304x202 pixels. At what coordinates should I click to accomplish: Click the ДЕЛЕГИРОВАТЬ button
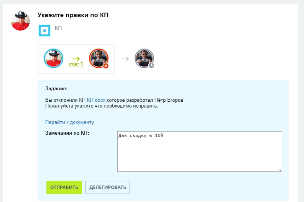(x=108, y=187)
